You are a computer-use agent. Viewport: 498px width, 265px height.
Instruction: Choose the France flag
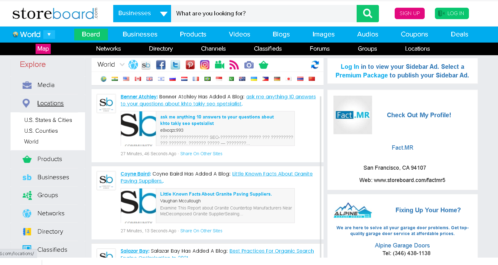tap(196, 79)
